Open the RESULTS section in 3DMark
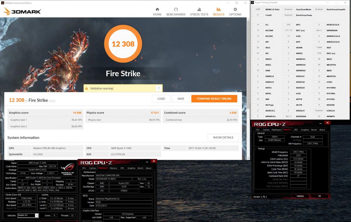This screenshot has height=222, width=351. pos(218,12)
